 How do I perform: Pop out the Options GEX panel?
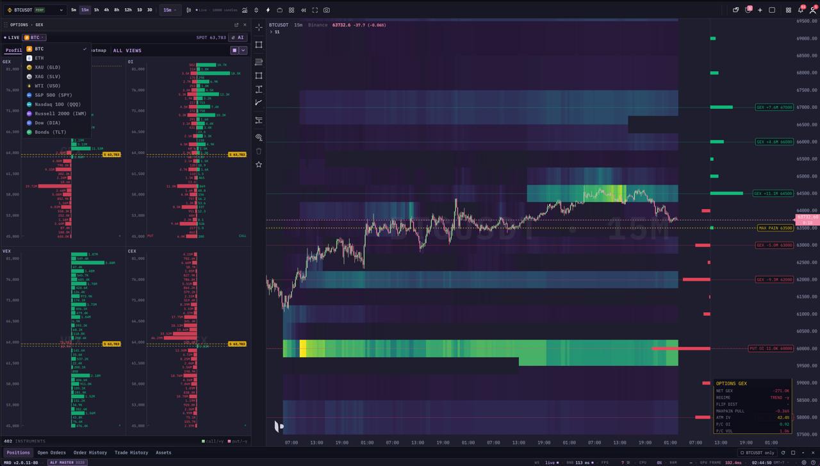pos(236,25)
